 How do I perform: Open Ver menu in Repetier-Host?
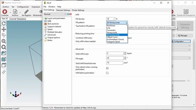point(13,7)
